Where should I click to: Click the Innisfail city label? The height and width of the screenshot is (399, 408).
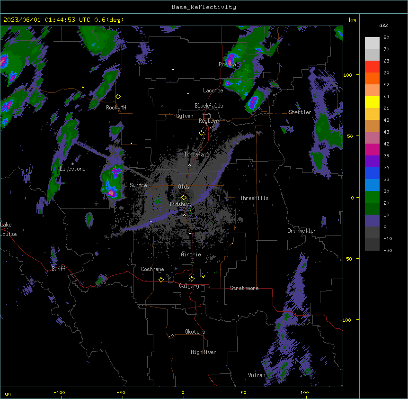tap(196, 154)
